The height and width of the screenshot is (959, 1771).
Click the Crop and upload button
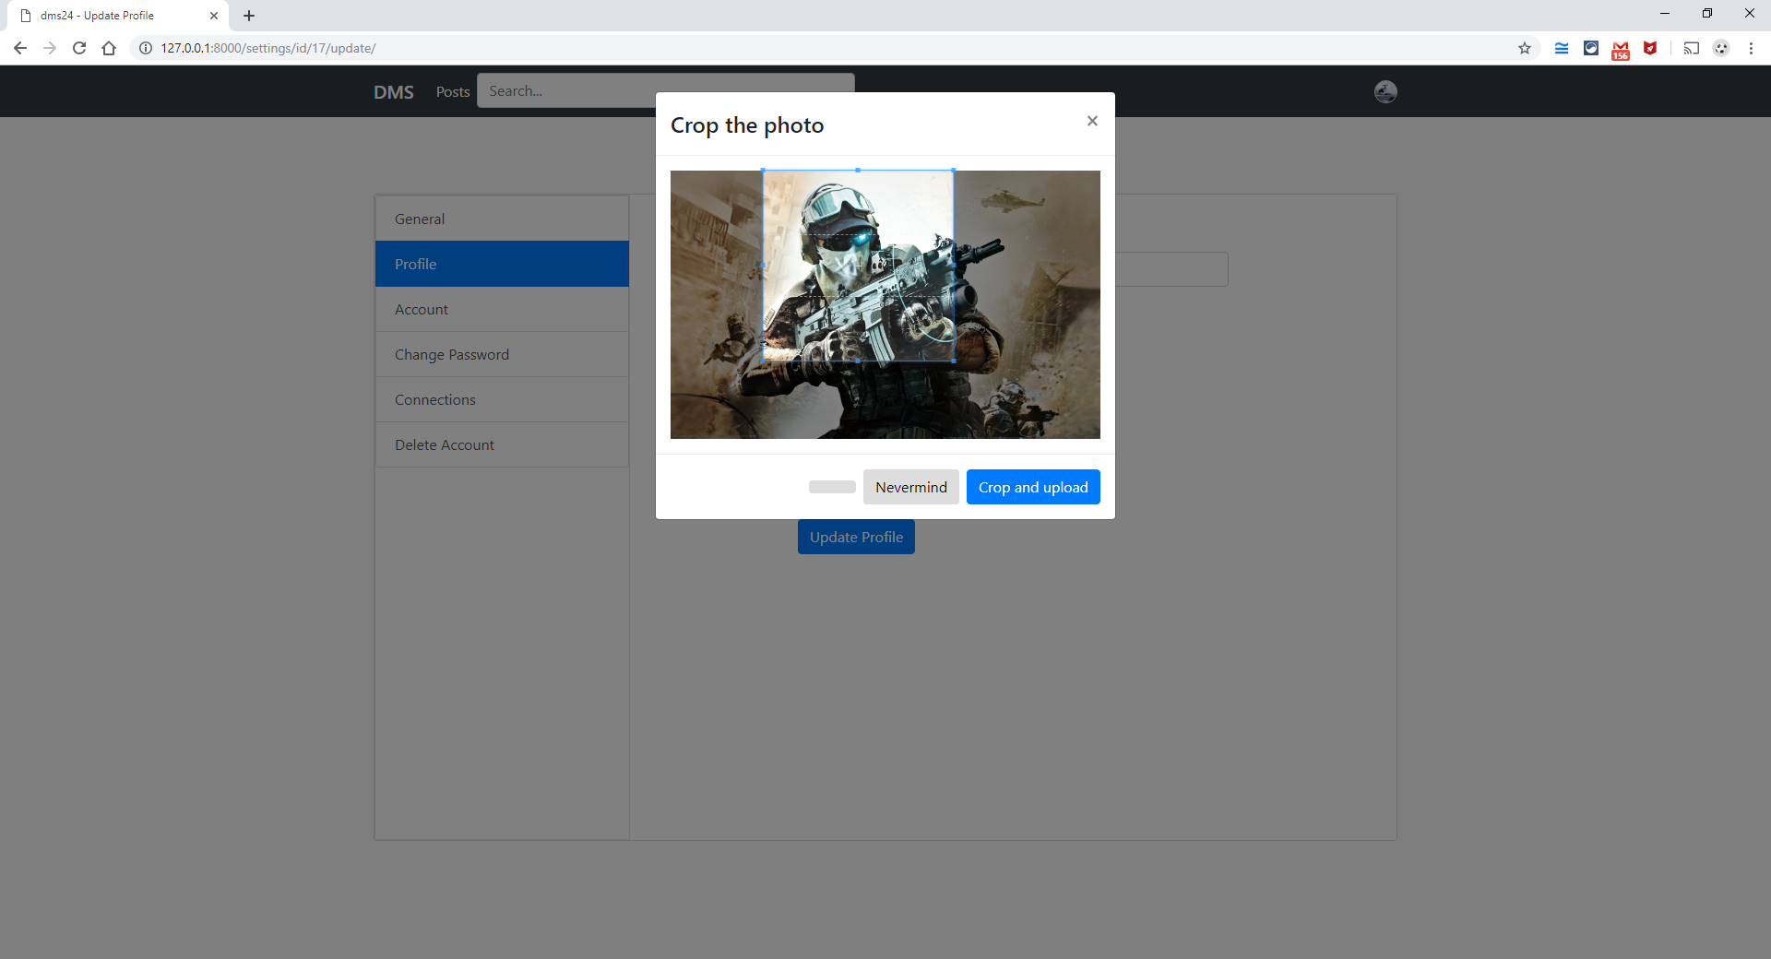1033,487
